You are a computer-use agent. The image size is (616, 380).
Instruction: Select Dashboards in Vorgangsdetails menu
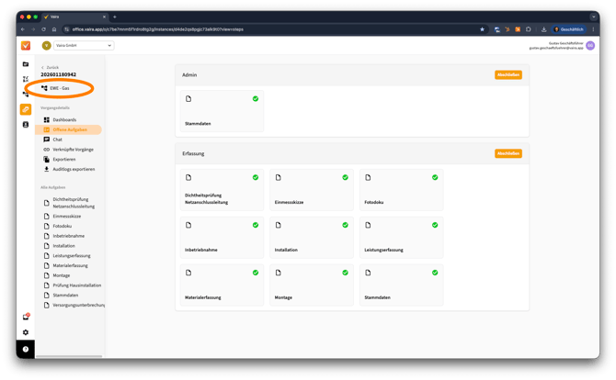point(64,120)
